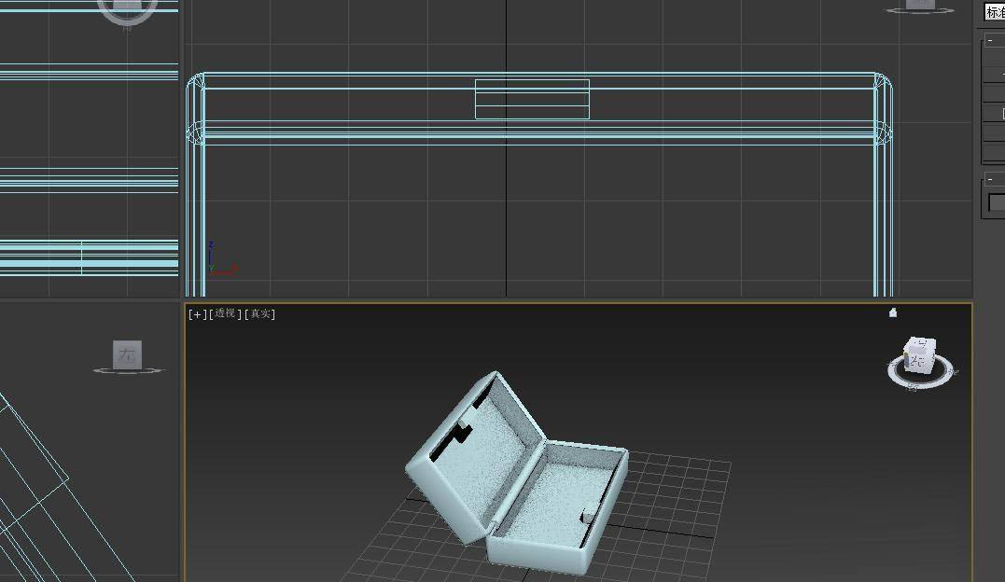Open the [+] general viewport menu

pos(197,314)
